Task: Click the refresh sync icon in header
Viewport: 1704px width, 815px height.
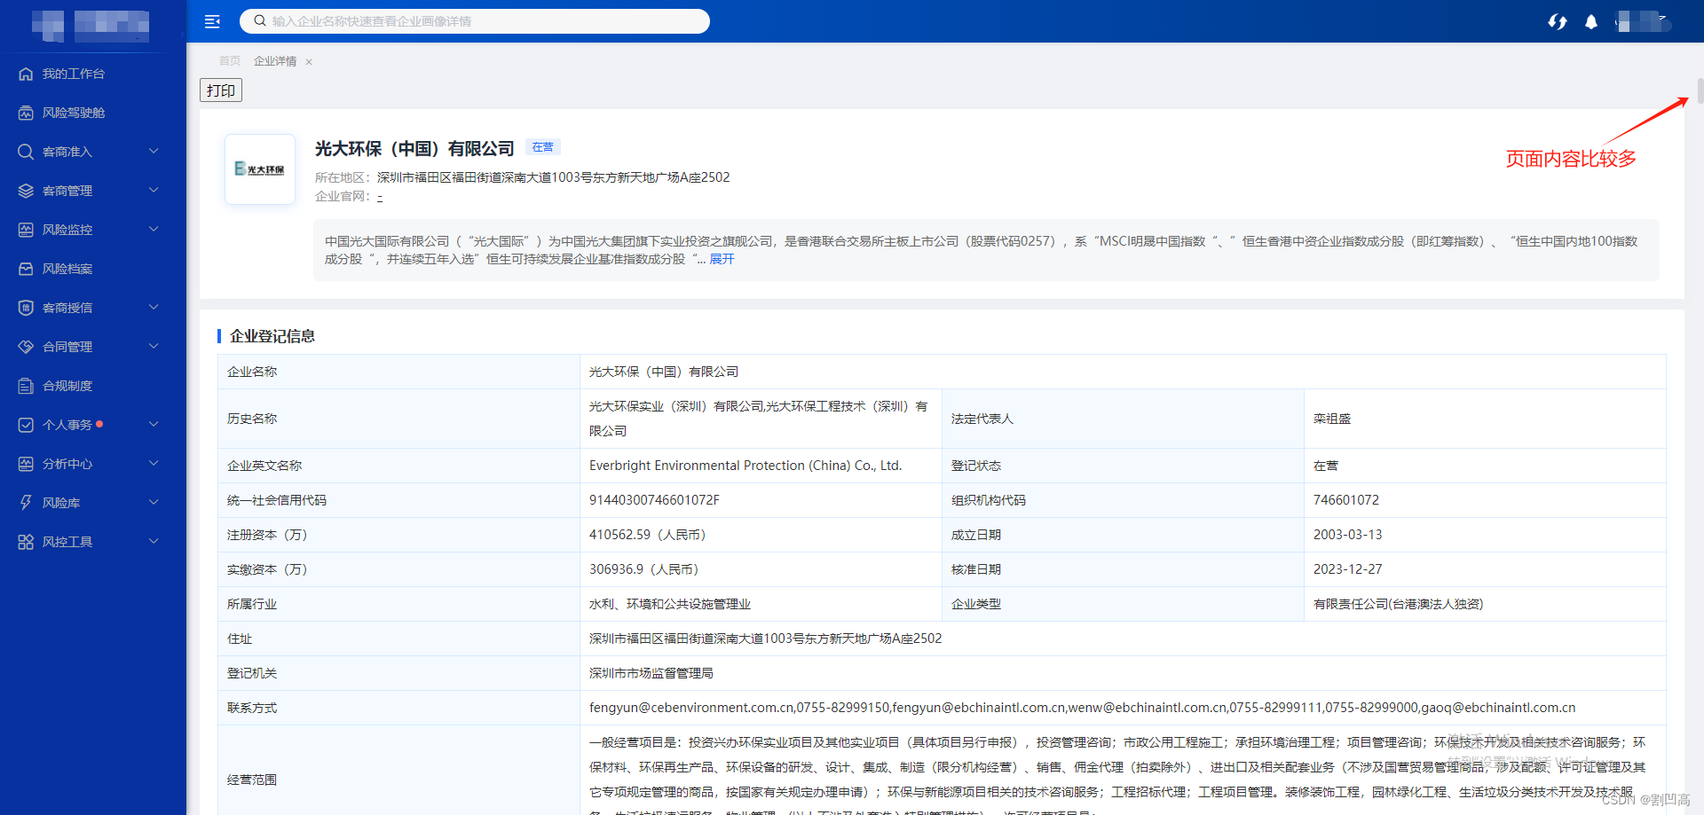Action: 1558,21
